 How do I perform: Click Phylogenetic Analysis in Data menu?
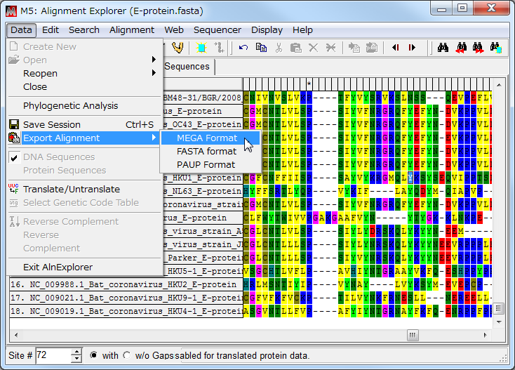coord(70,106)
